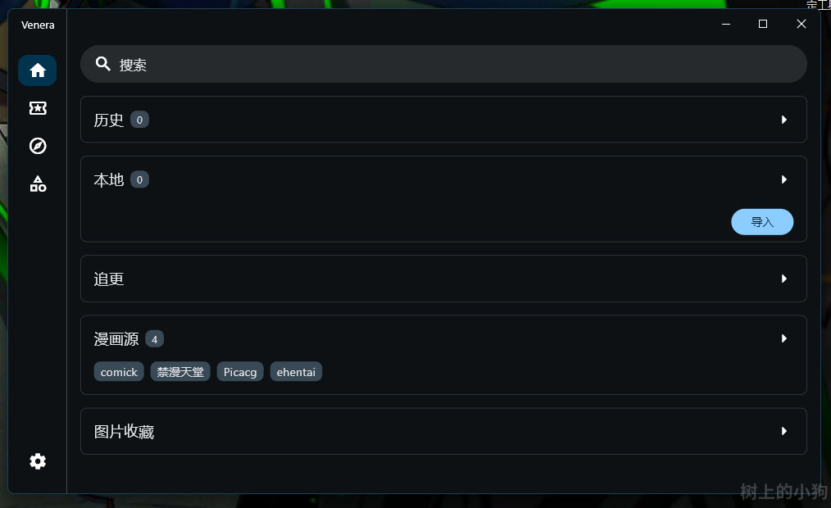Maximize the Venera window
This screenshot has height=508, width=831.
(x=763, y=24)
